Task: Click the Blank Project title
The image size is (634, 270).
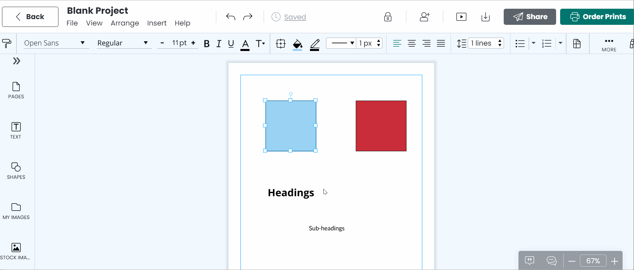Action: 97,11
